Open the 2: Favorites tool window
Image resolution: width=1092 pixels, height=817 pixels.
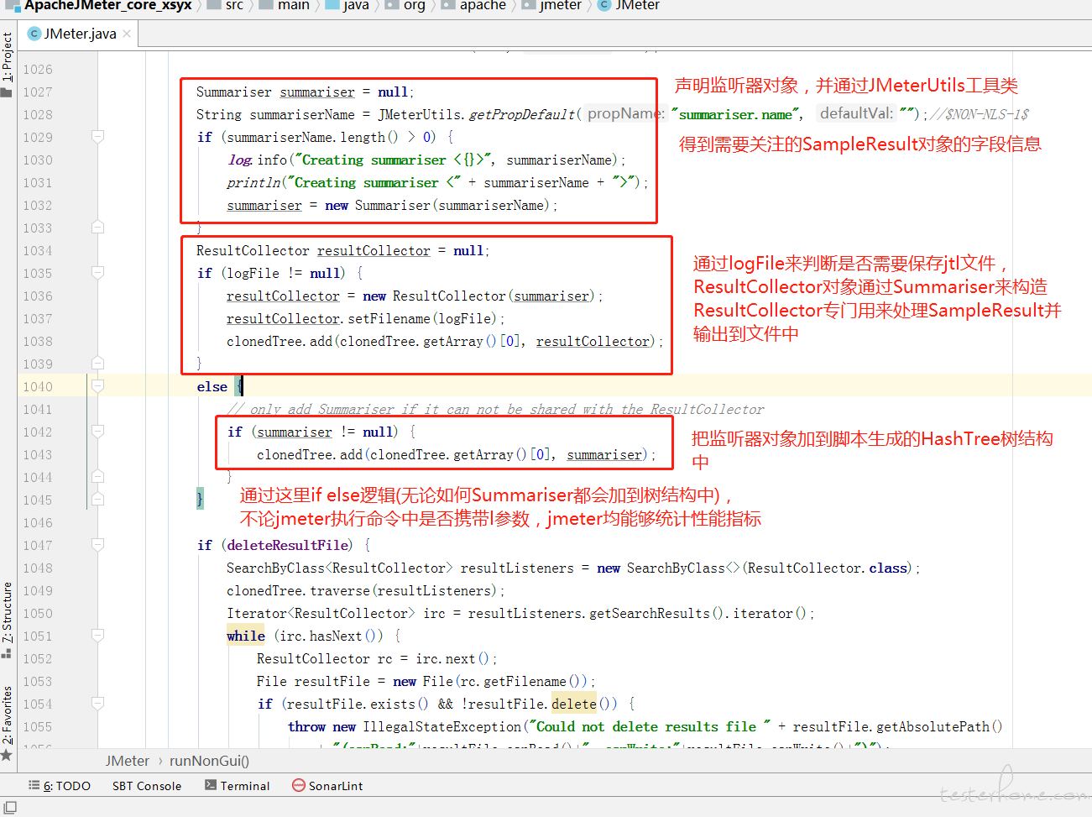[x=7, y=723]
